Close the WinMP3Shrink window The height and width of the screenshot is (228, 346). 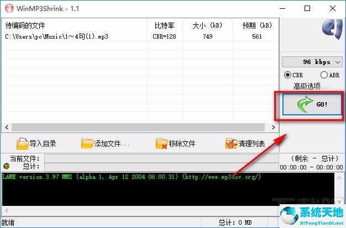click(x=333, y=9)
